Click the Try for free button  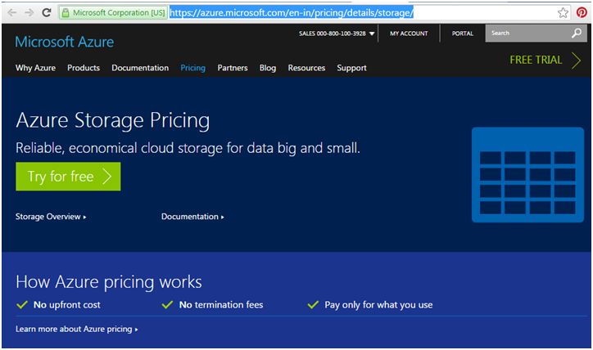pyautogui.click(x=68, y=177)
